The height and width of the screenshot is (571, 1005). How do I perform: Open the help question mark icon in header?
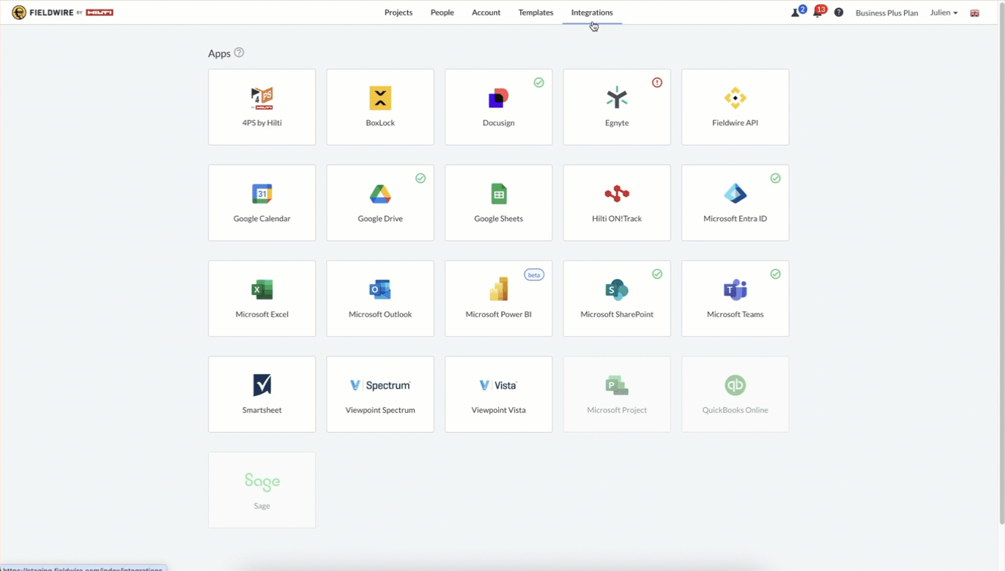click(839, 12)
